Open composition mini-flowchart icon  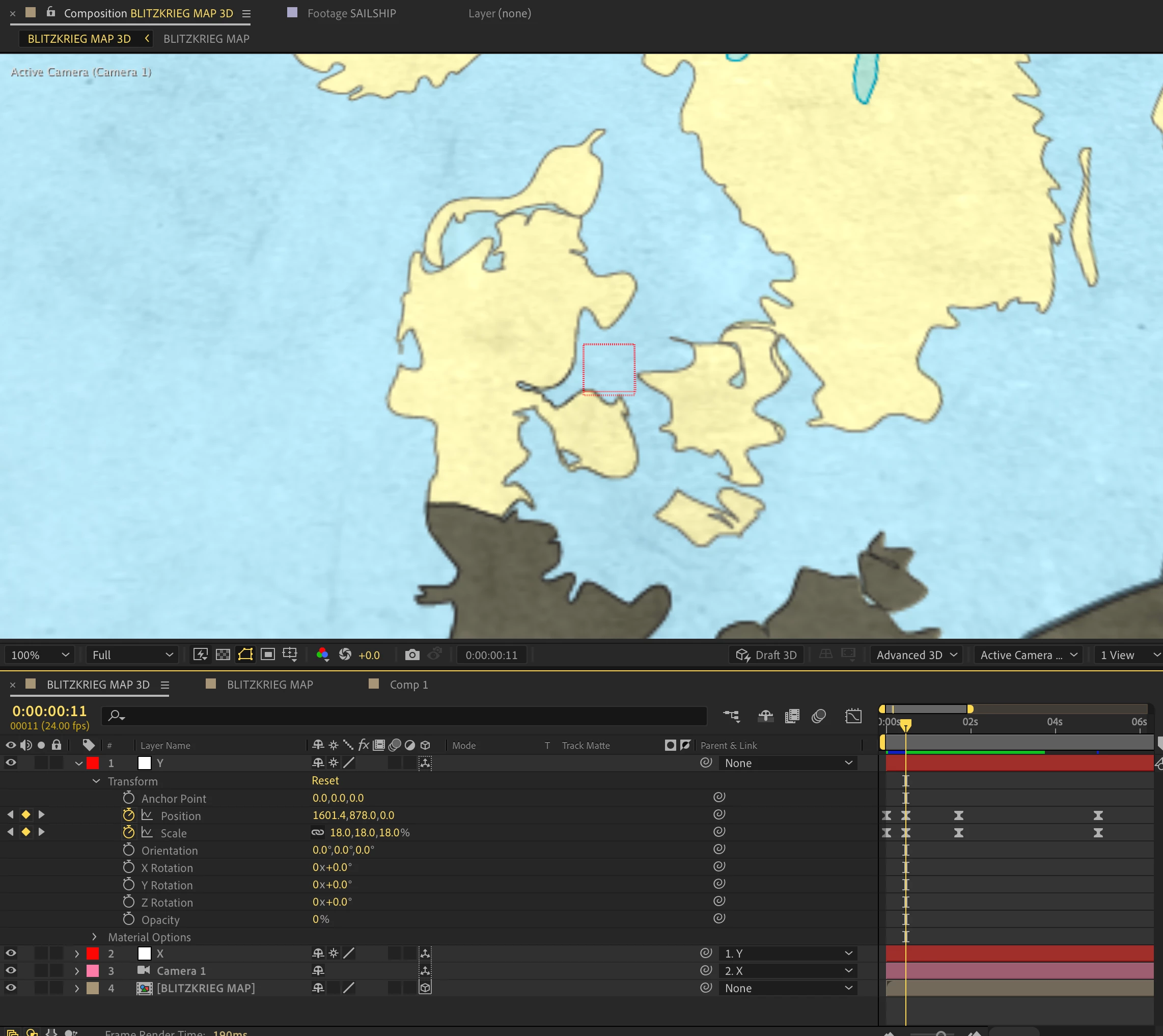point(732,716)
